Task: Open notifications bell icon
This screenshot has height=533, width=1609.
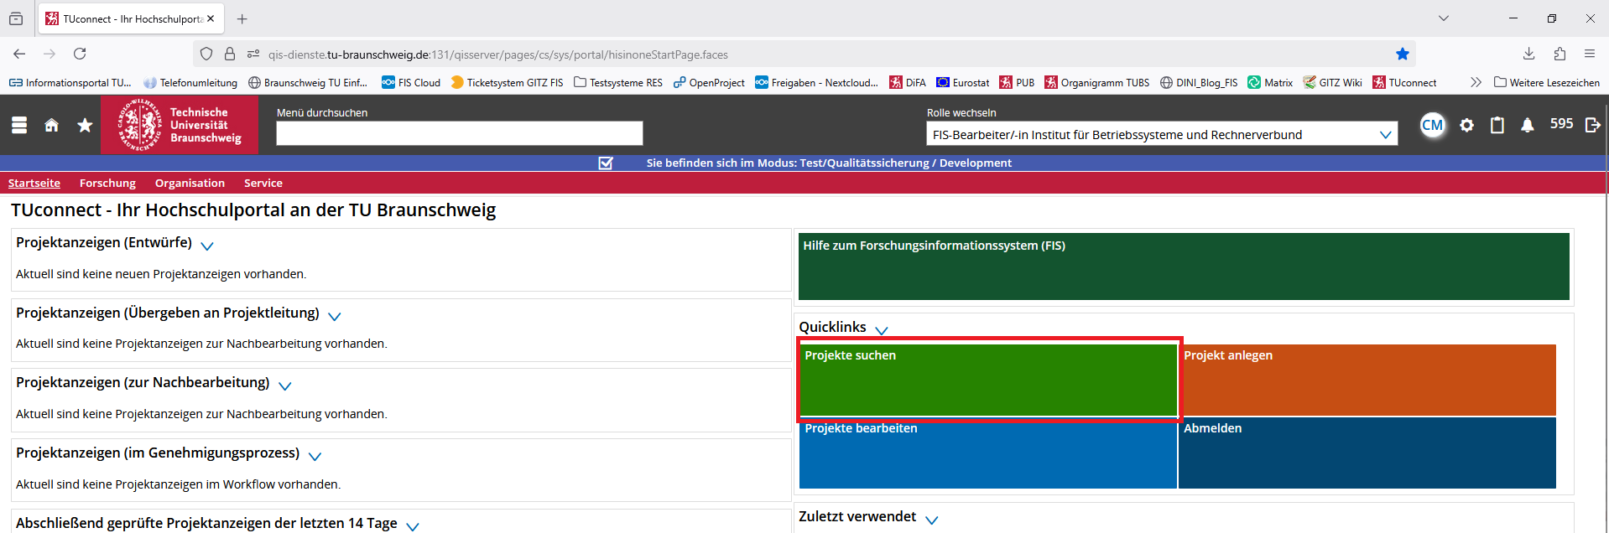Action: 1528,125
